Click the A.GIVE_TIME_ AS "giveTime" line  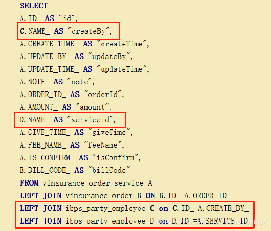tap(76, 133)
